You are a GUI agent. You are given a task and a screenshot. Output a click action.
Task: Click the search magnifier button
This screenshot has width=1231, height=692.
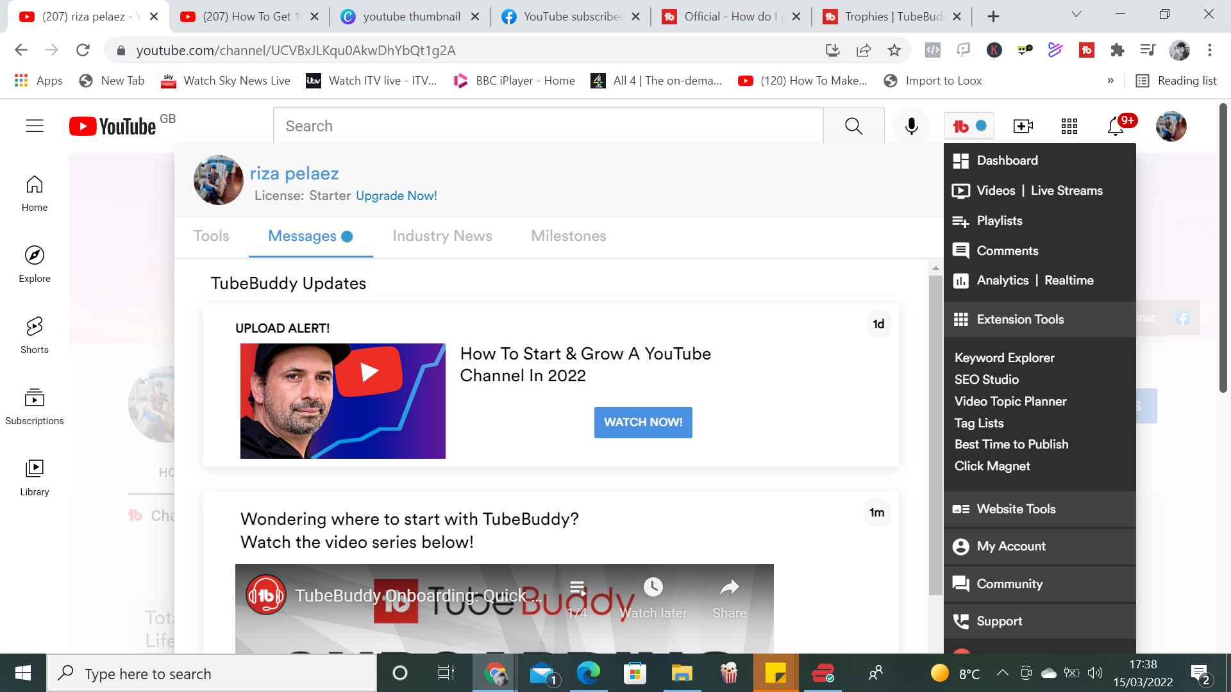point(853,126)
